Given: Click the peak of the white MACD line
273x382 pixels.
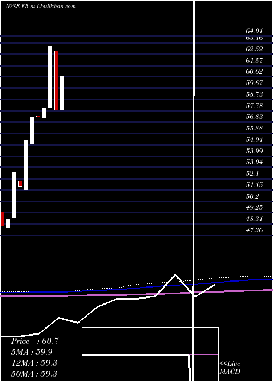Looking at the screenshot, I should coord(175,275).
